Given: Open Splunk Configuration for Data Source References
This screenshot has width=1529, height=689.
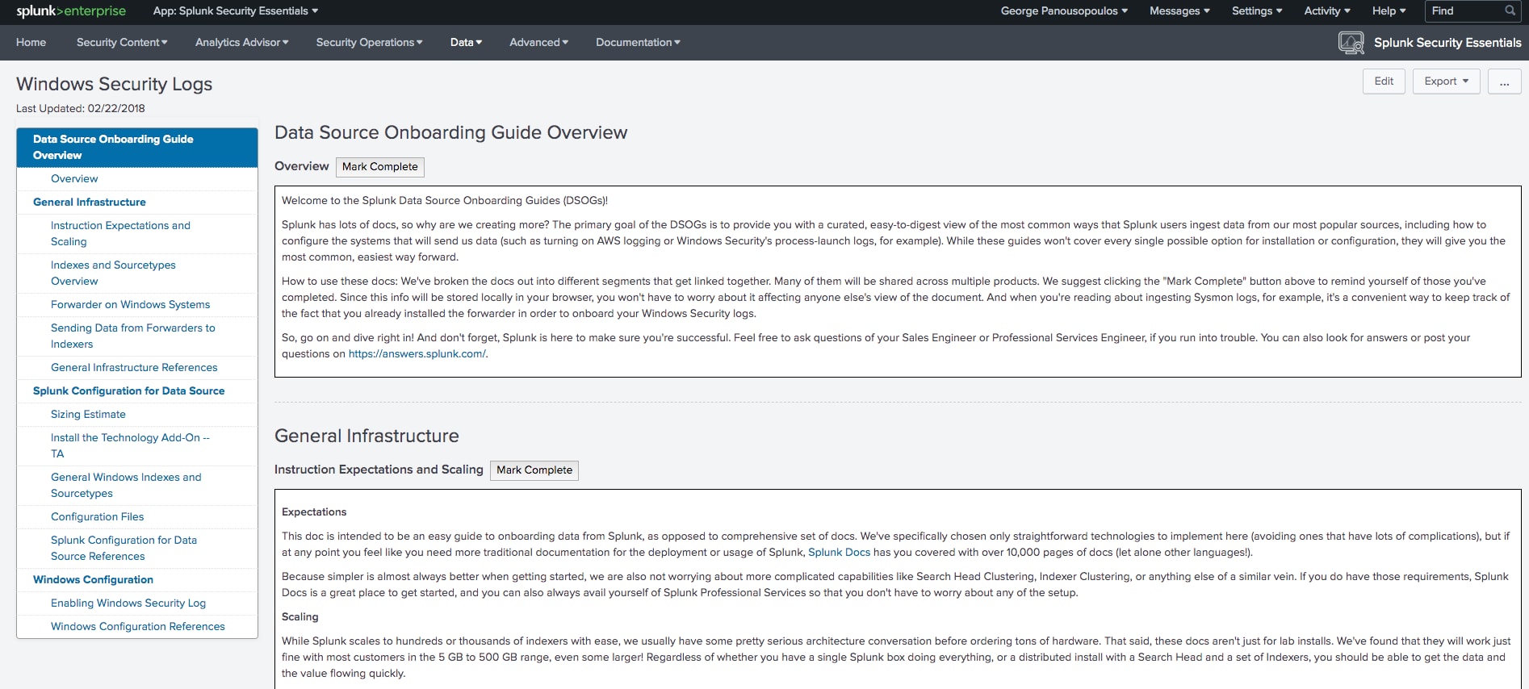Looking at the screenshot, I should tap(124, 549).
